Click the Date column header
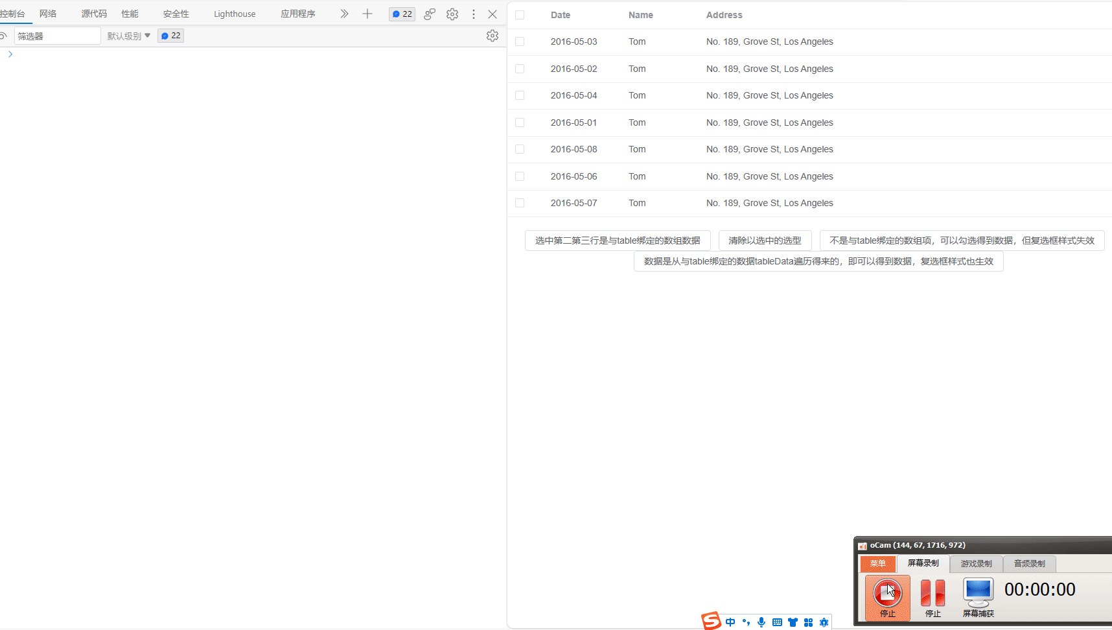The width and height of the screenshot is (1112, 630). pyautogui.click(x=561, y=15)
